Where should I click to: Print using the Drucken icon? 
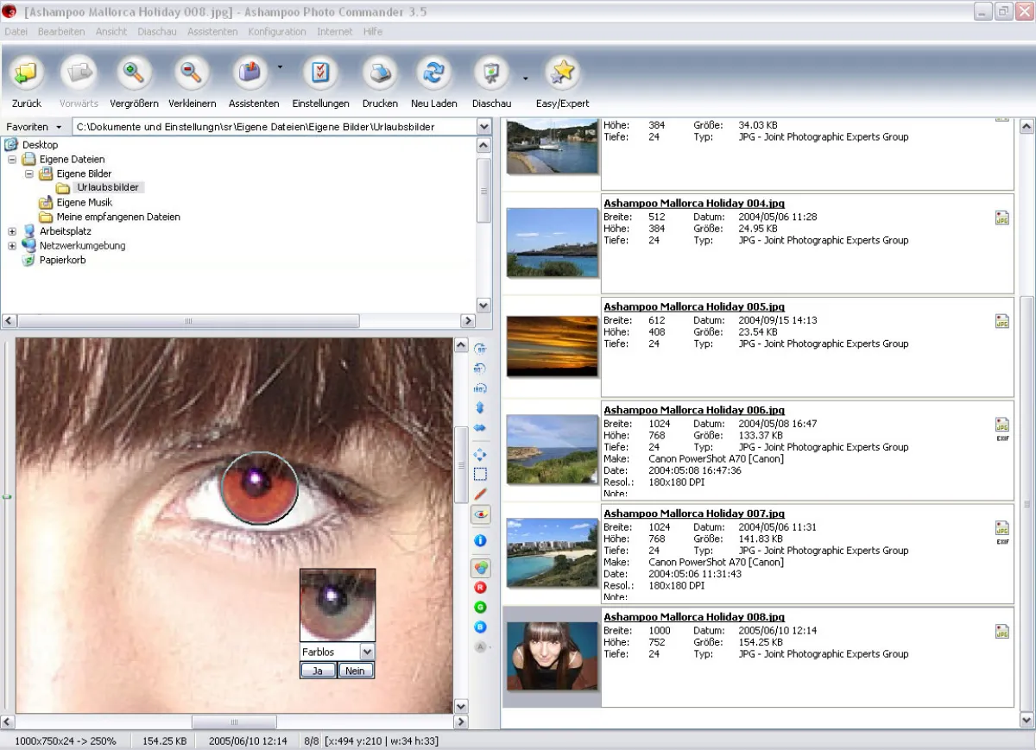click(x=379, y=74)
